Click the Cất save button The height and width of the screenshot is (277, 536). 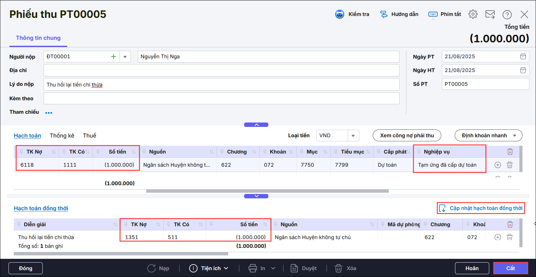click(510, 268)
